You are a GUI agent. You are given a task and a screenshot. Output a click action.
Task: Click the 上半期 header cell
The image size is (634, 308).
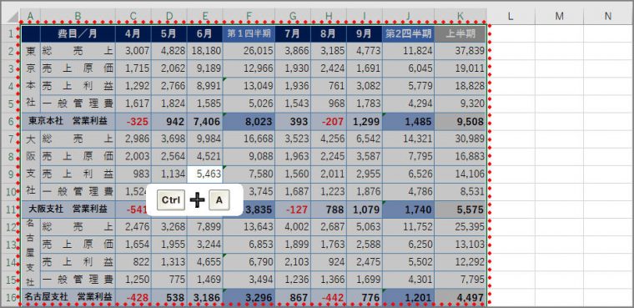coord(460,34)
